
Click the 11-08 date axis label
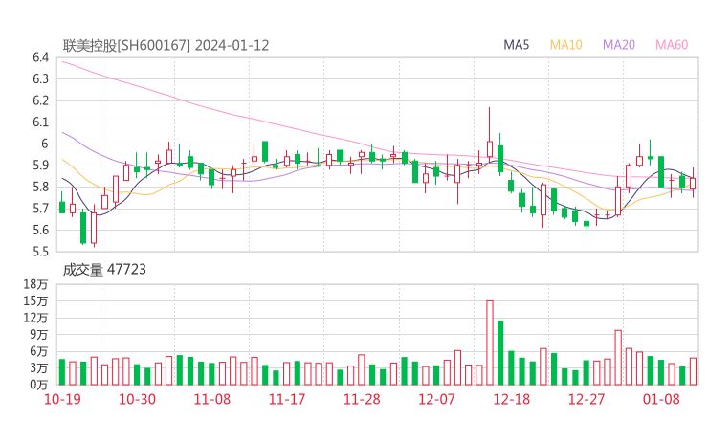point(212,399)
